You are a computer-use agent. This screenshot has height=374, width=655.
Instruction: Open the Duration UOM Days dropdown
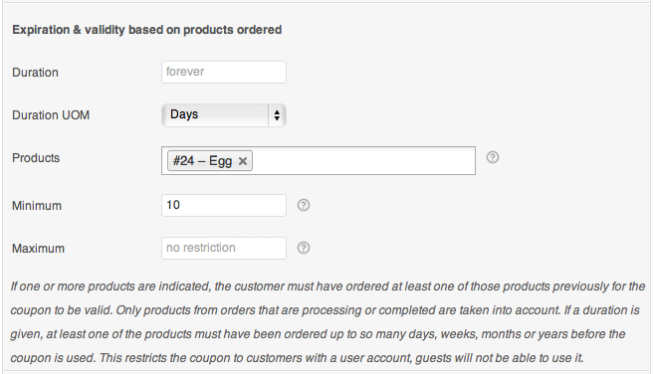tap(224, 115)
